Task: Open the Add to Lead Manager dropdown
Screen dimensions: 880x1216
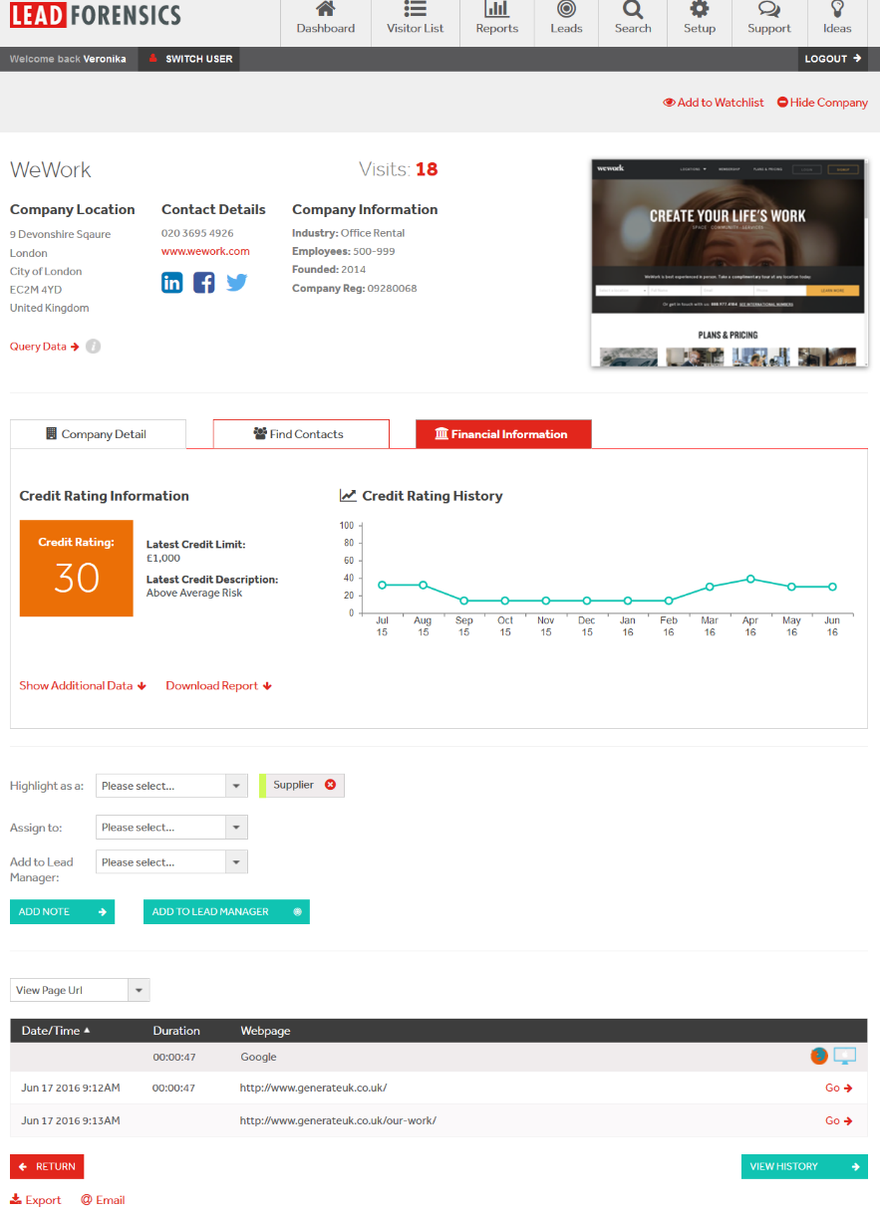Action: 171,862
